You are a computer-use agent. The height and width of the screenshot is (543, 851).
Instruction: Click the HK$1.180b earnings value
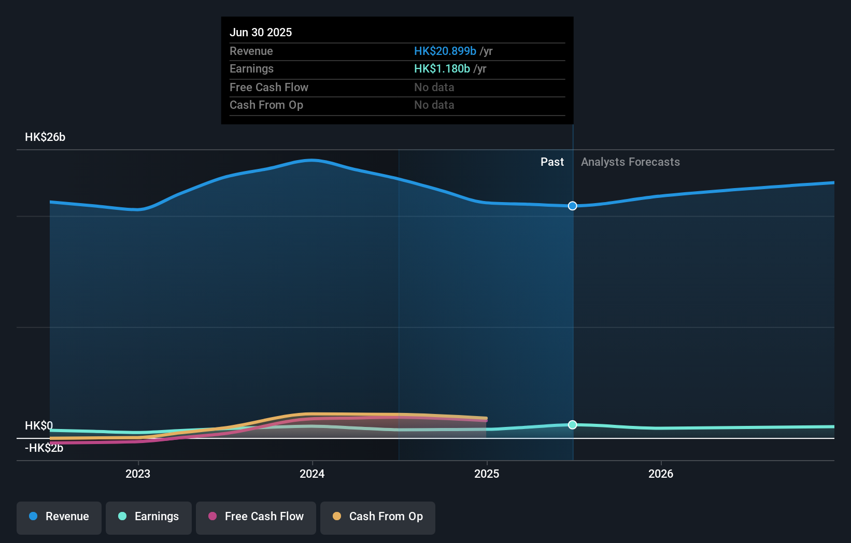442,68
